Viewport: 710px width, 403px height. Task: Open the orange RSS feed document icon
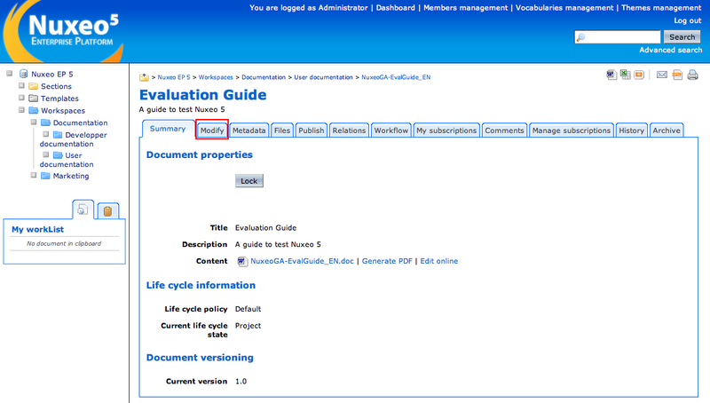point(677,75)
